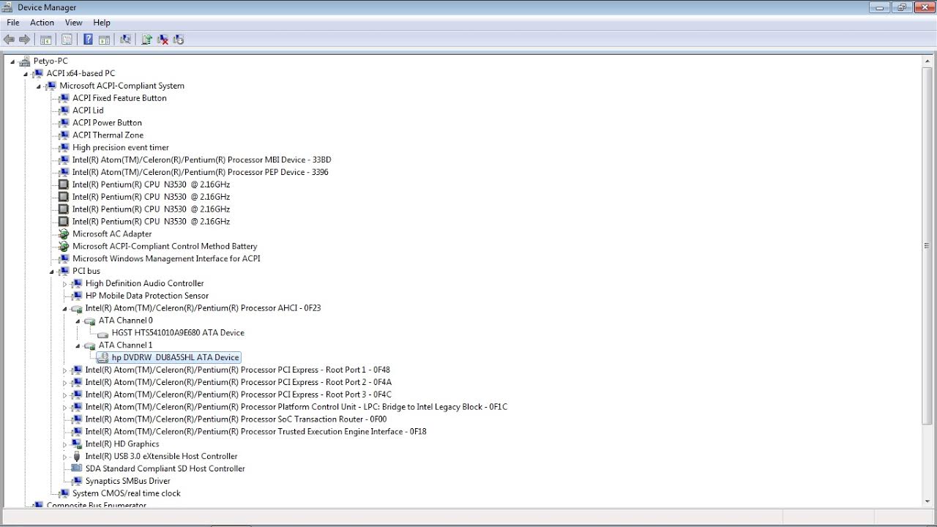Expand the High Definition Audio Controller node
937x527 pixels.
(x=64, y=284)
